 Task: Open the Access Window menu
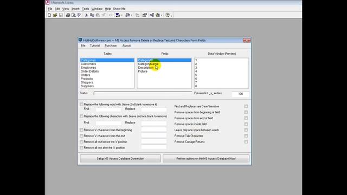tap(97, 9)
